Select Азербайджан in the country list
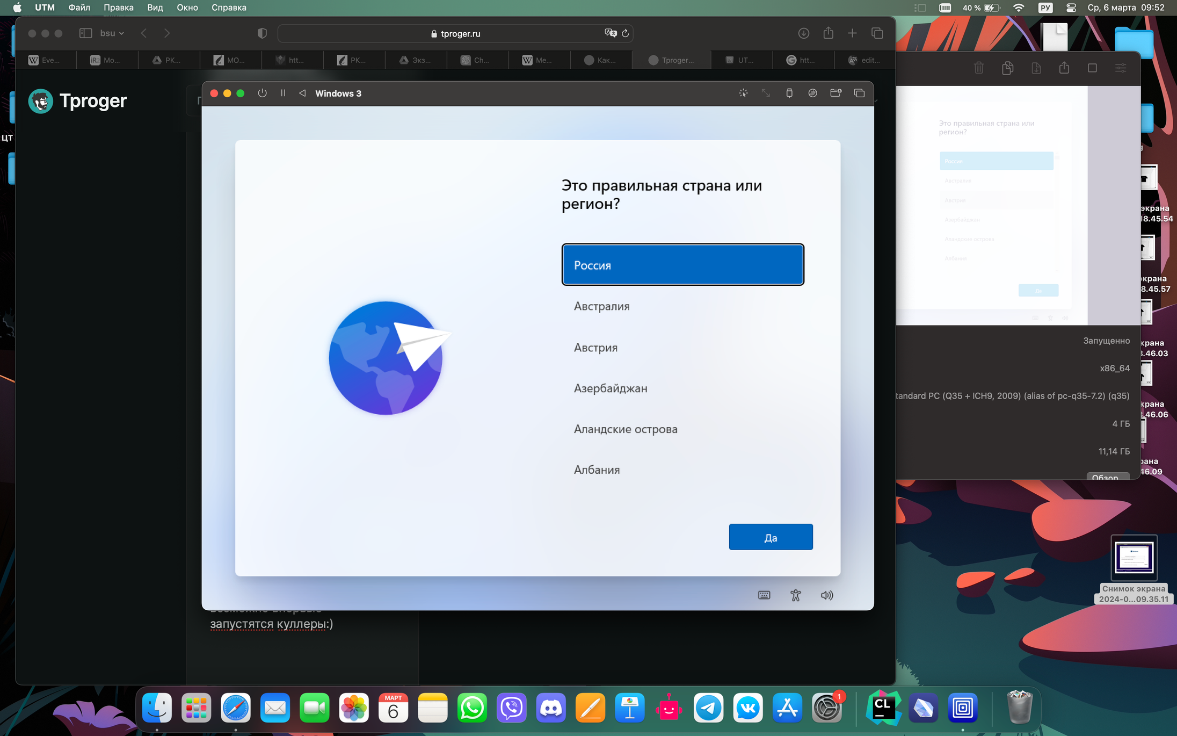The height and width of the screenshot is (736, 1177). click(x=682, y=388)
